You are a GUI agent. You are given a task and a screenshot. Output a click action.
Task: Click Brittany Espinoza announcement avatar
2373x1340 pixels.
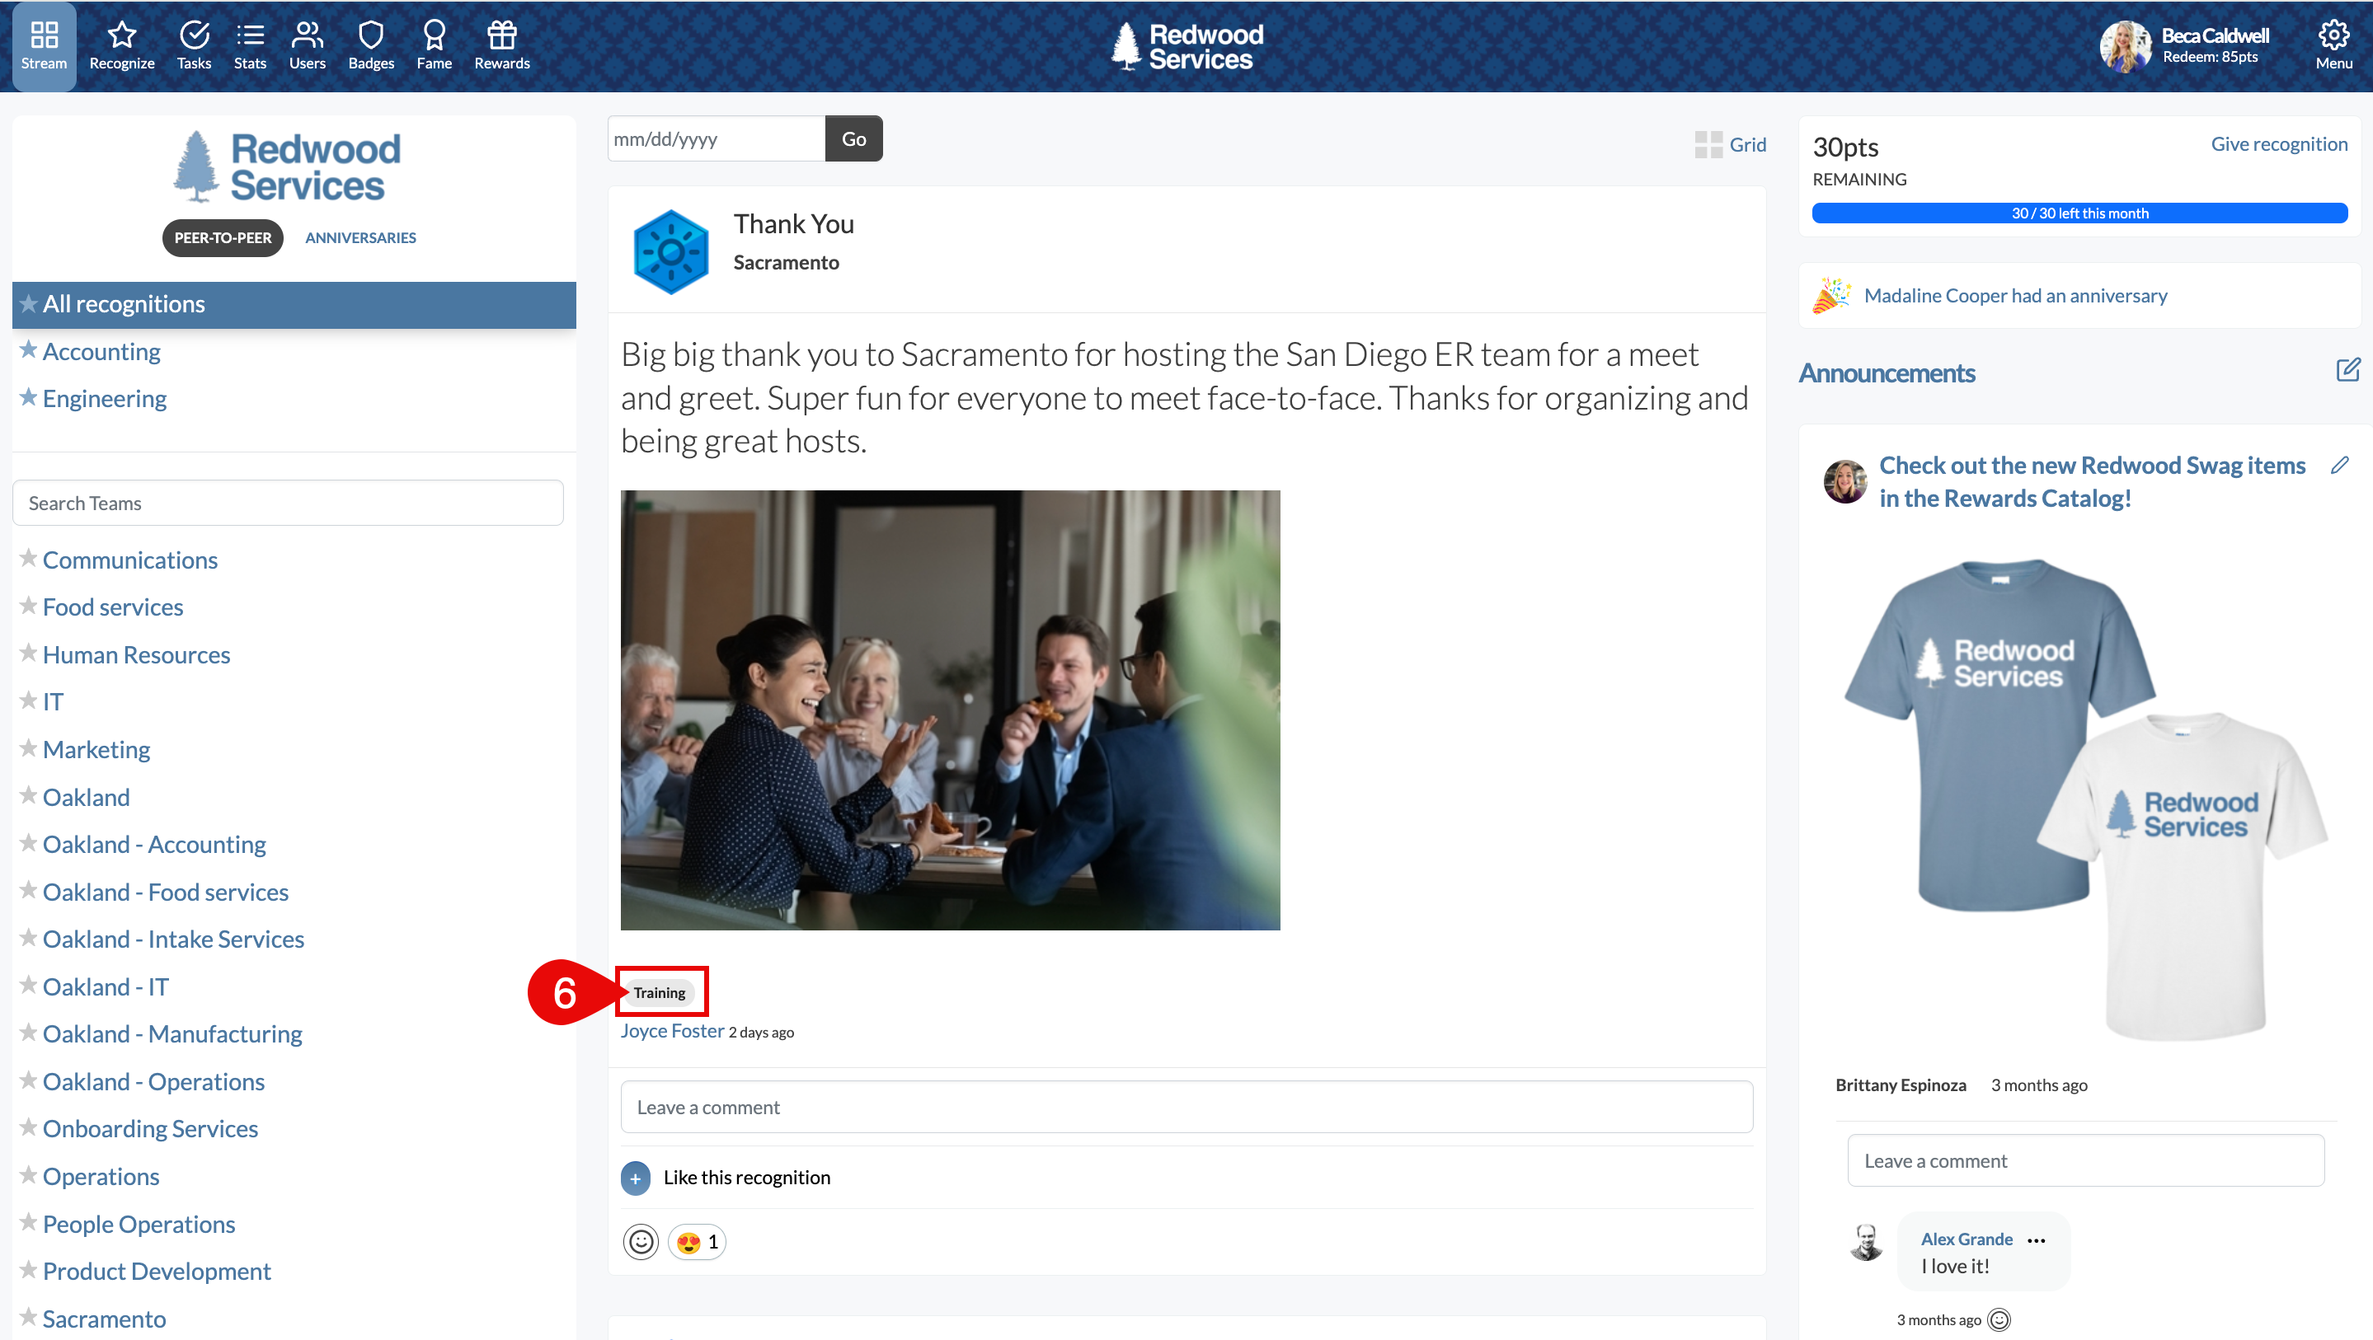1845,480
